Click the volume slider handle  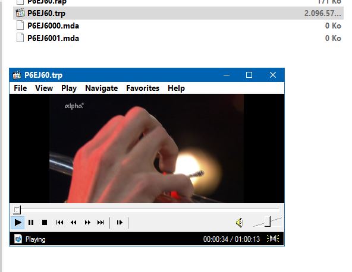(x=268, y=222)
